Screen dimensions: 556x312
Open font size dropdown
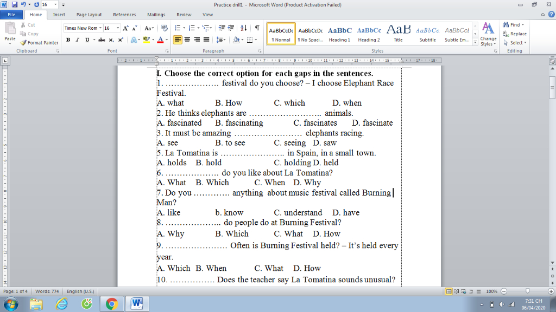(x=118, y=28)
